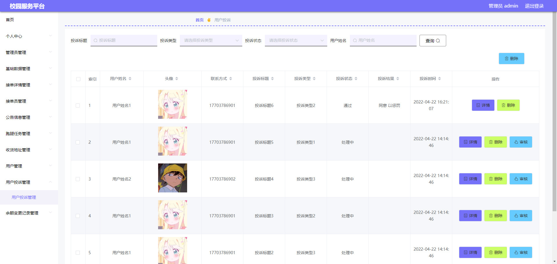Delete the 投诉标题6 row

pos(508,105)
